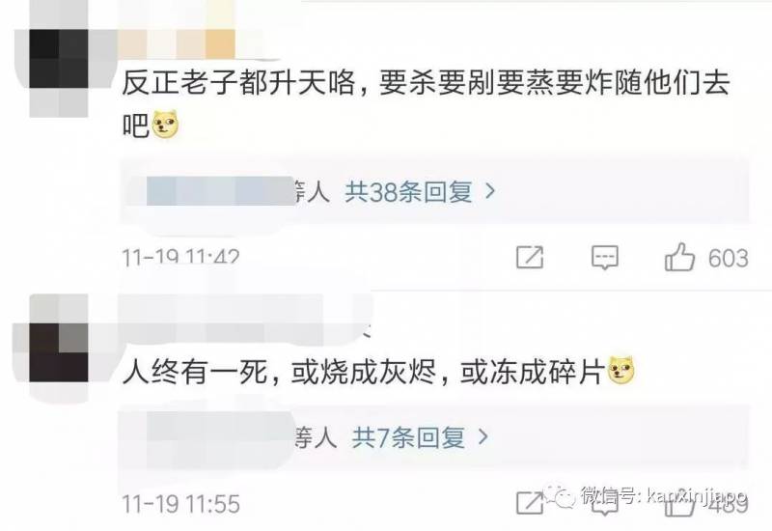This screenshot has height=531, width=772.
Task: Tap the doge emoji after 吧
Action: click(165, 125)
